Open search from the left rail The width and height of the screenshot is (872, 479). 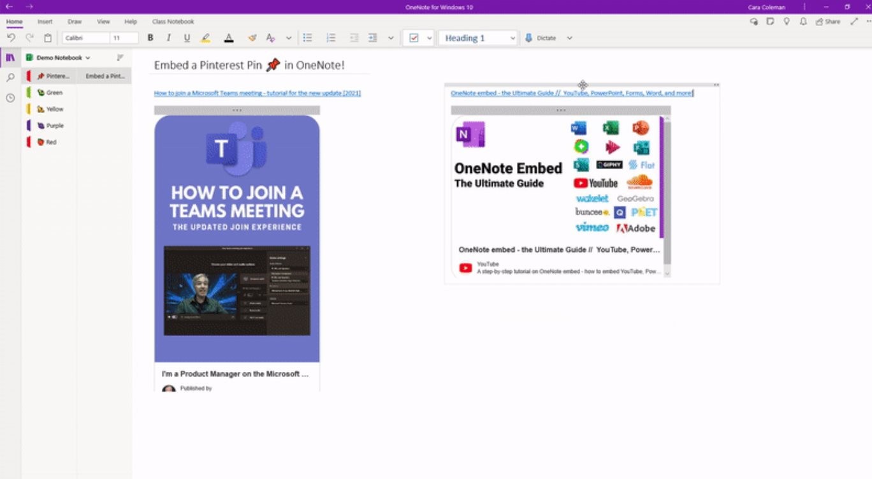tap(10, 78)
